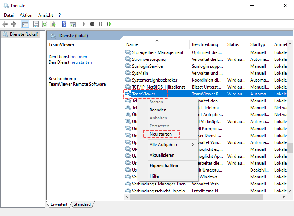
Task: Switch to the Standard tab
Action: [x=82, y=204]
